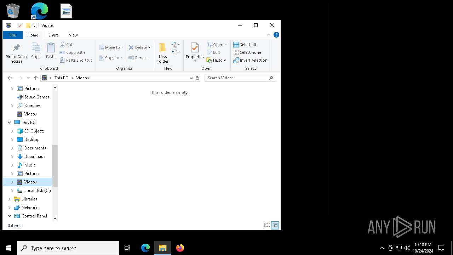
Task: Open the File menu
Action: tap(13, 35)
